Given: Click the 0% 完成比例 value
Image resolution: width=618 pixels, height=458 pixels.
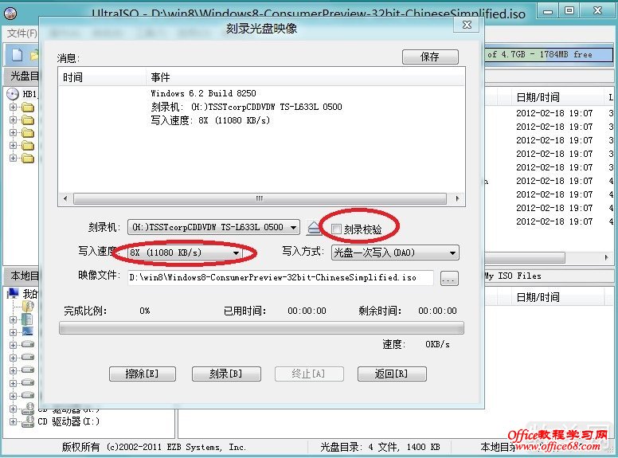Looking at the screenshot, I should [x=145, y=311].
